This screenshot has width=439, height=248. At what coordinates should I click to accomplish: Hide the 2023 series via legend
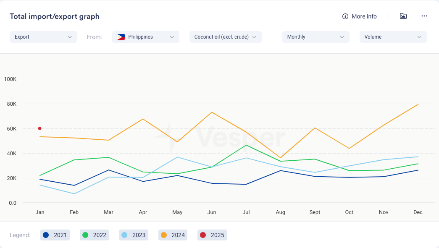coord(134,235)
